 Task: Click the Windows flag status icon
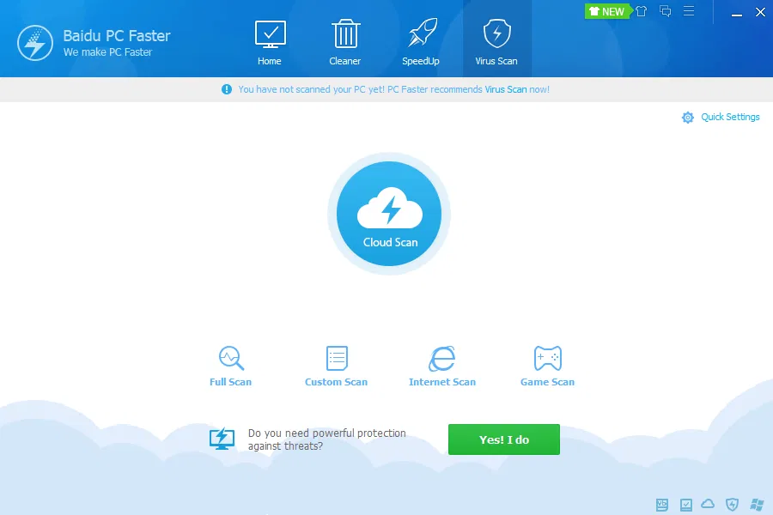pyautogui.click(x=757, y=504)
